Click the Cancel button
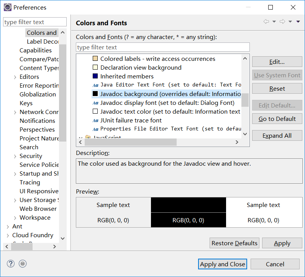 (275, 264)
